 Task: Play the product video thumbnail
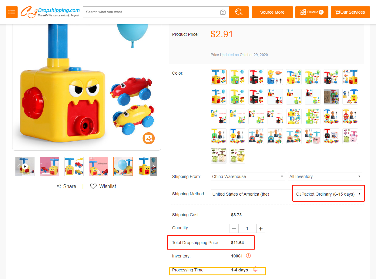point(25,166)
